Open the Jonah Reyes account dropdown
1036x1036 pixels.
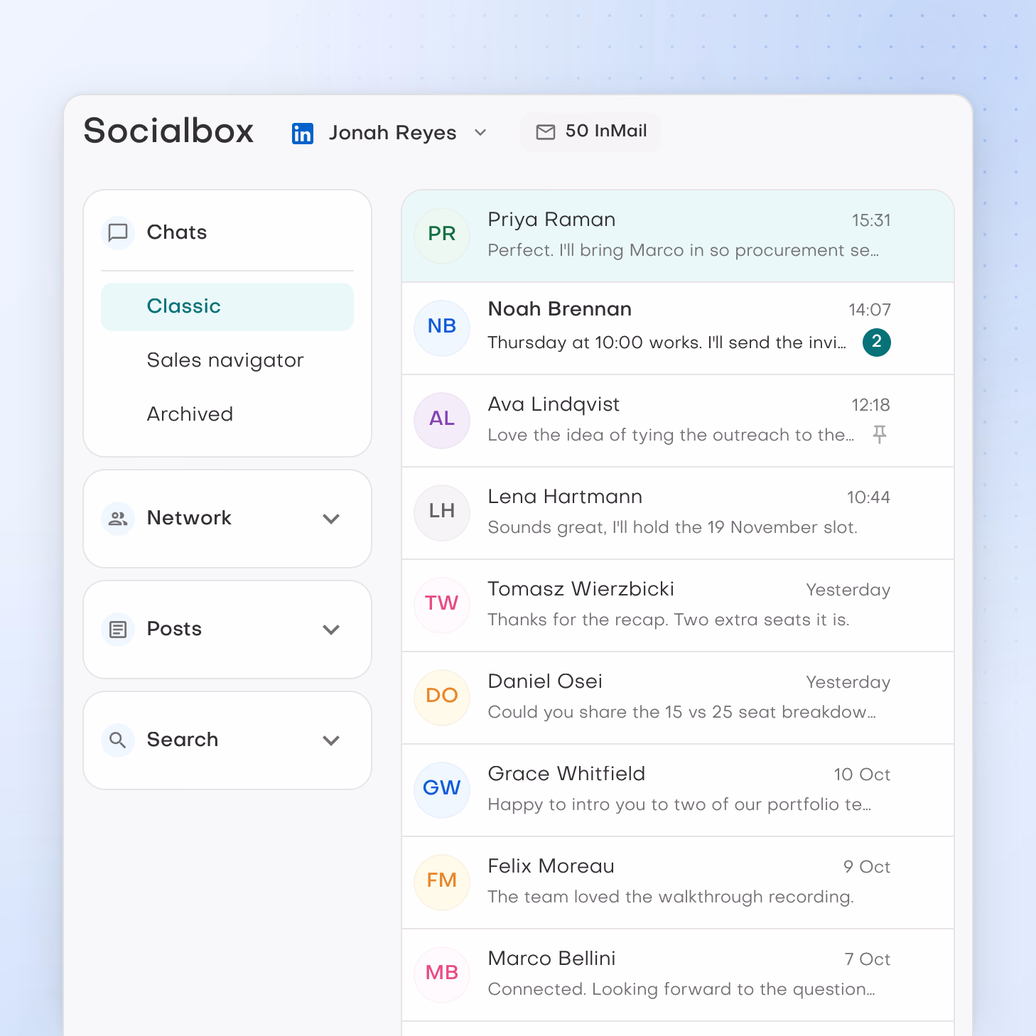coord(389,133)
